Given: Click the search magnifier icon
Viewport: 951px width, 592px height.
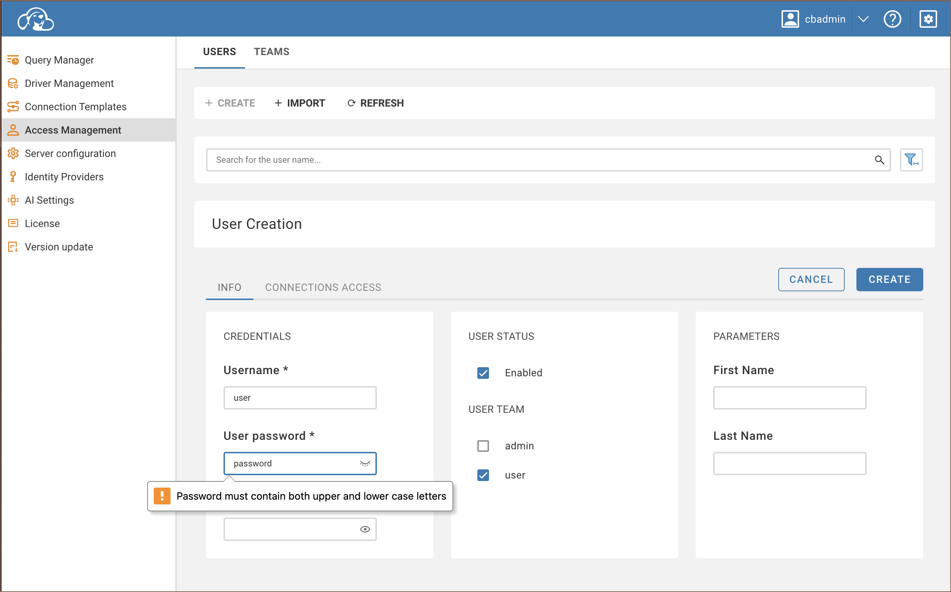Looking at the screenshot, I should point(879,160).
